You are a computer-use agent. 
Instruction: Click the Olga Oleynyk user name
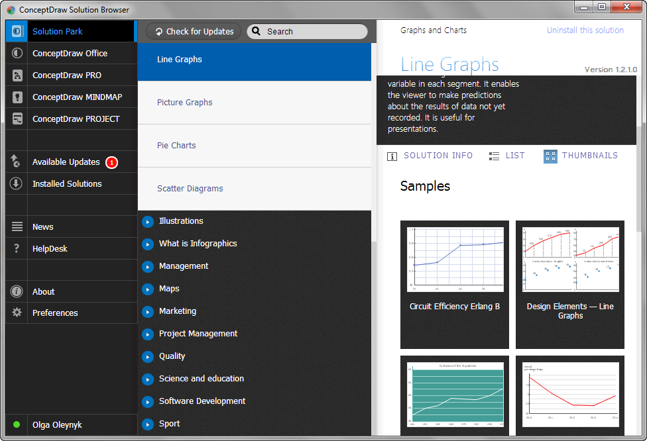[x=57, y=424]
